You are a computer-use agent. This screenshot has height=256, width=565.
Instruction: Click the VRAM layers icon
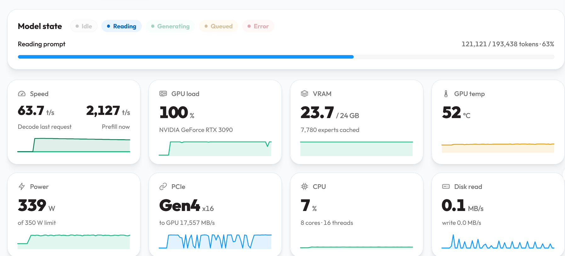pos(305,94)
